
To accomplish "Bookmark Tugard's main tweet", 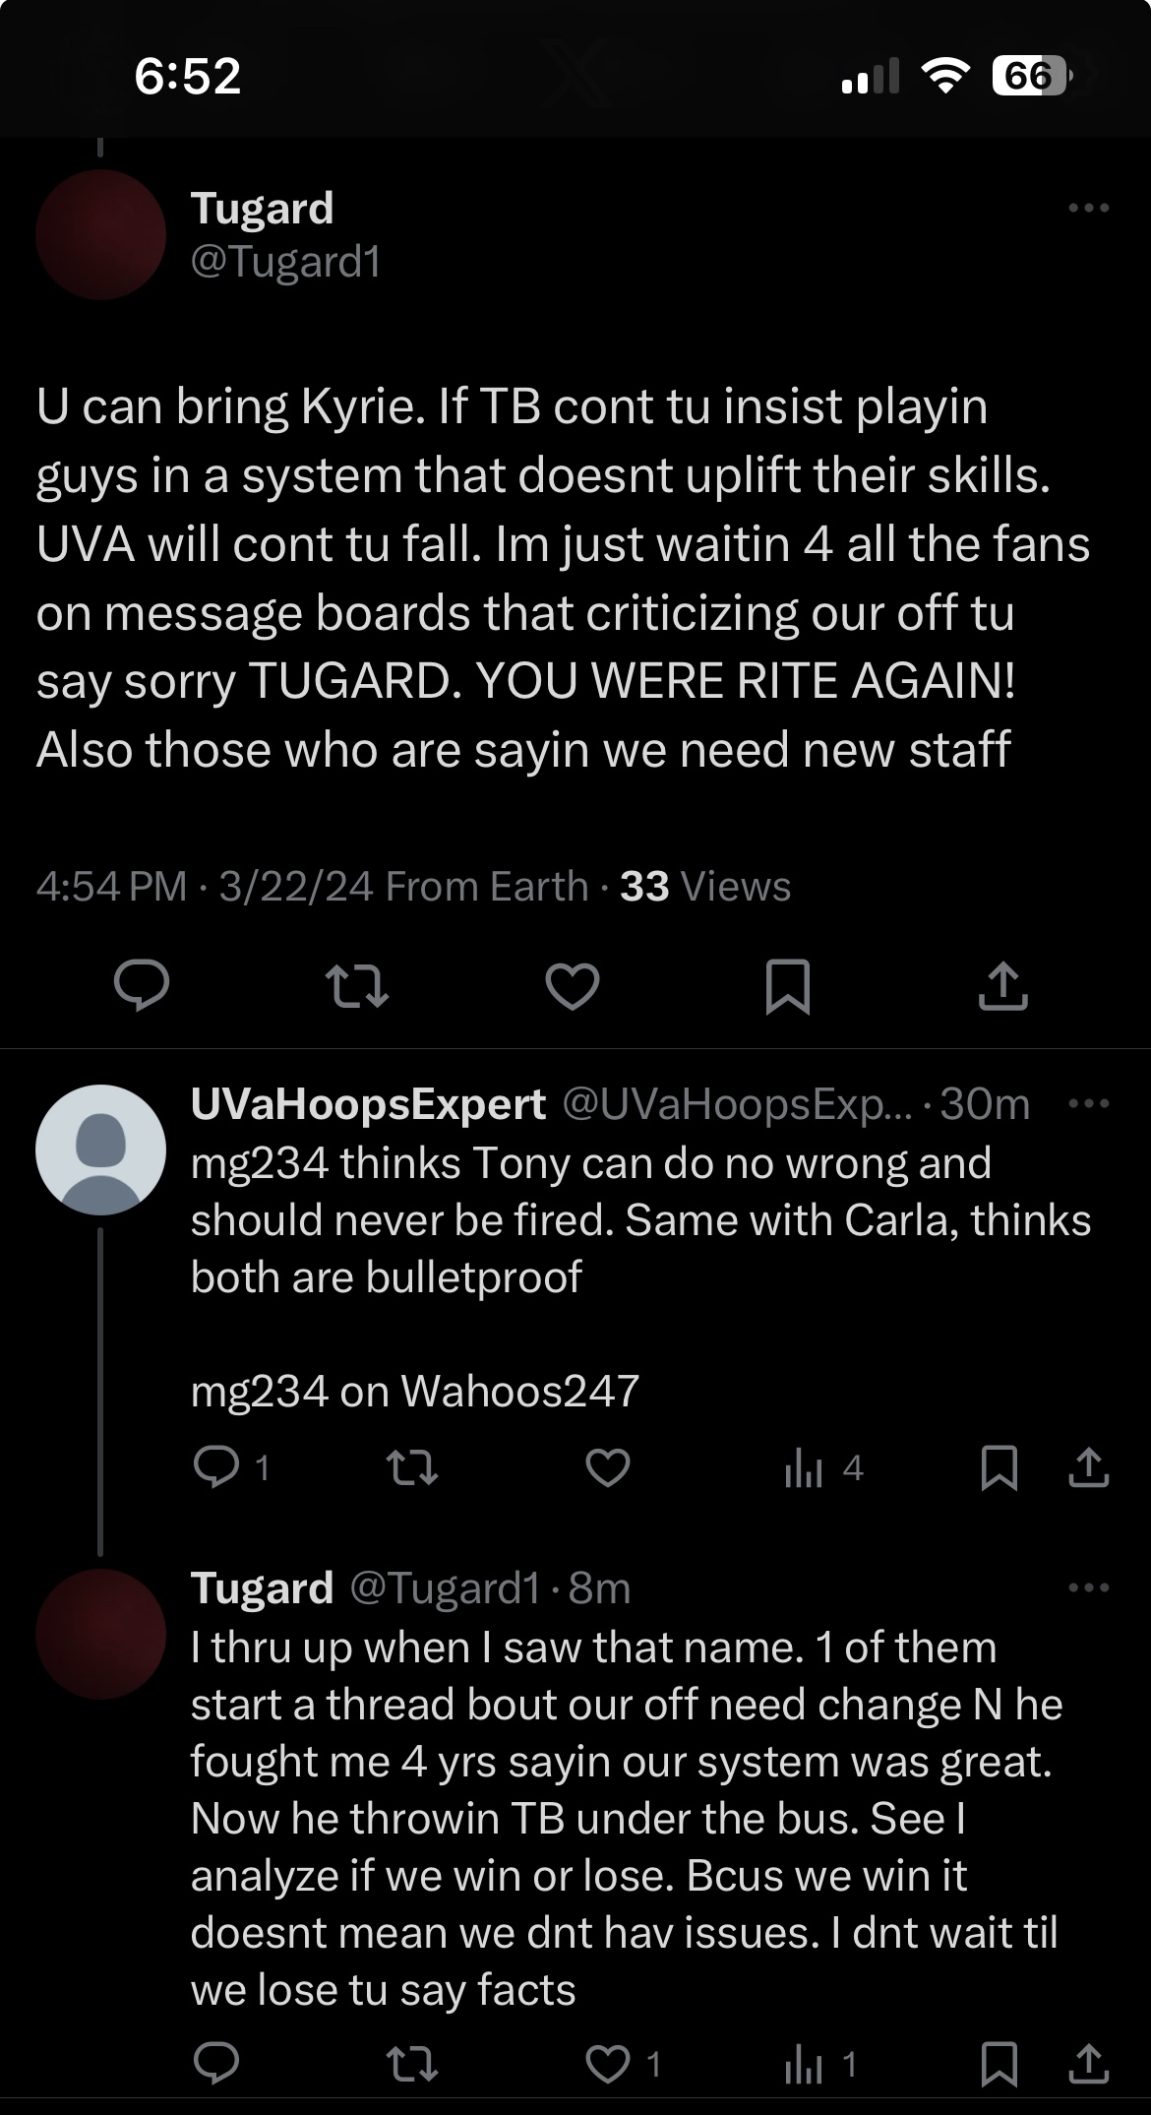I will click(x=787, y=986).
